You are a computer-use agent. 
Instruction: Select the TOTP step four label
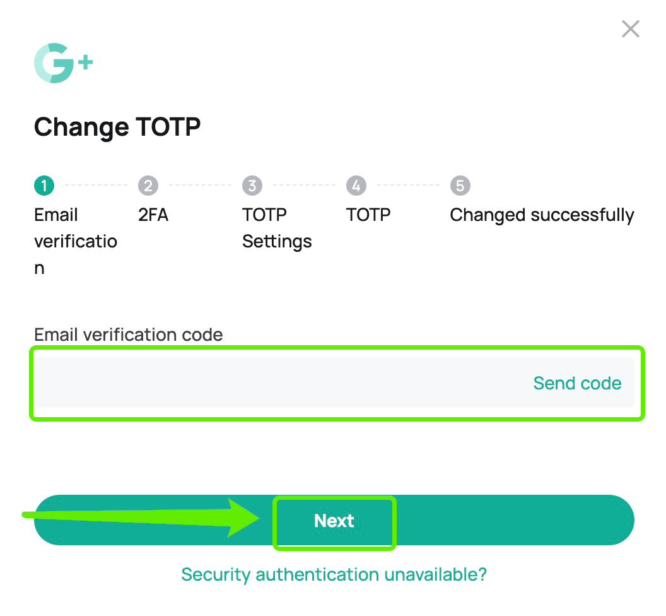[368, 215]
